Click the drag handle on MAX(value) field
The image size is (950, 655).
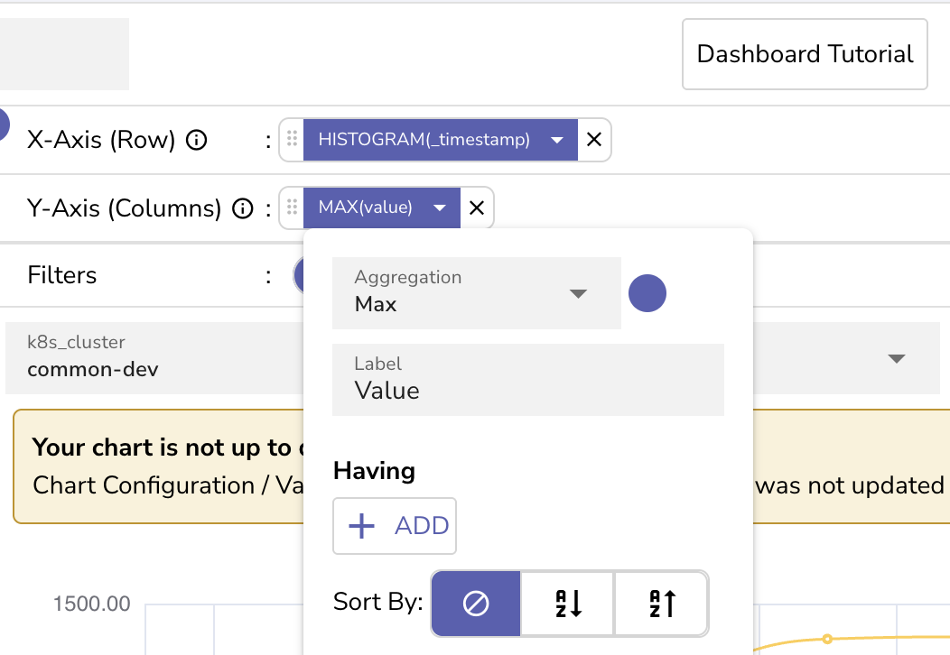coord(291,208)
